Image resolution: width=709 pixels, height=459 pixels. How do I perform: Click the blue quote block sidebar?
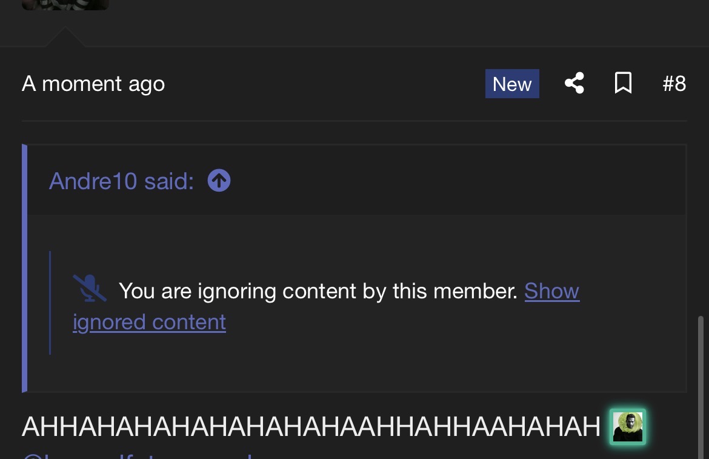[x=24, y=268]
